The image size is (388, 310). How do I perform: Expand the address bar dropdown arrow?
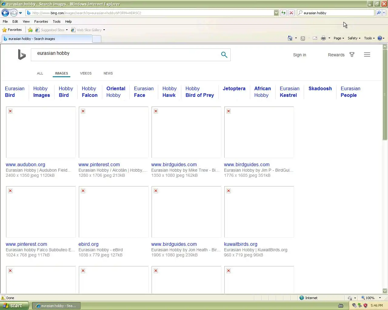276,13
